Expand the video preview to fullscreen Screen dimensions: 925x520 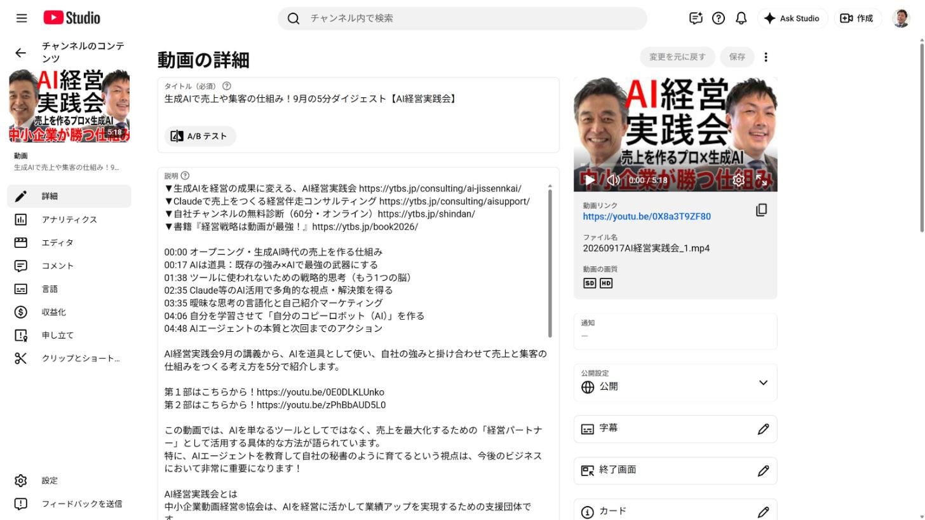click(x=761, y=180)
